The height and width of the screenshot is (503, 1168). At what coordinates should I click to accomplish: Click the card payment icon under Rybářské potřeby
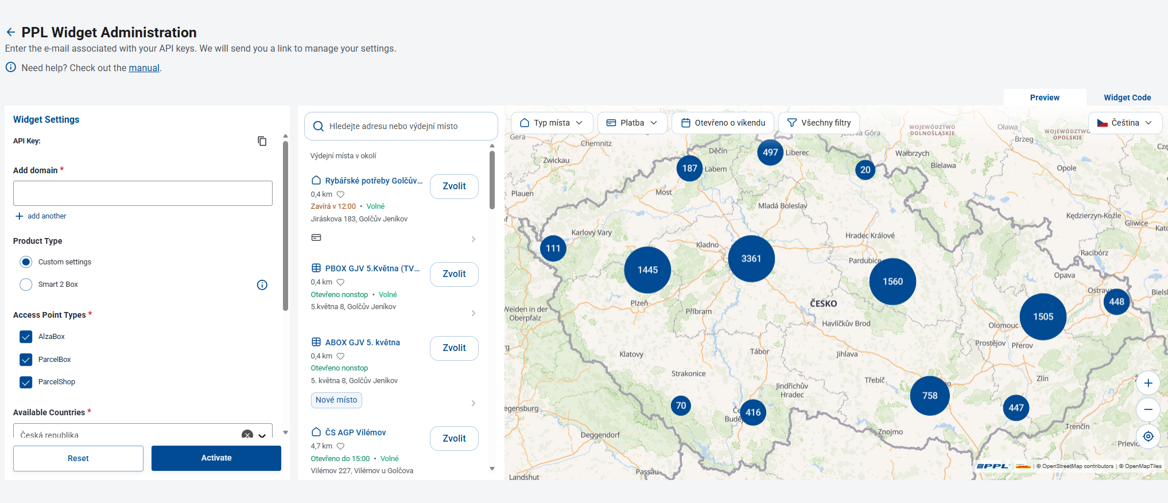pos(316,237)
